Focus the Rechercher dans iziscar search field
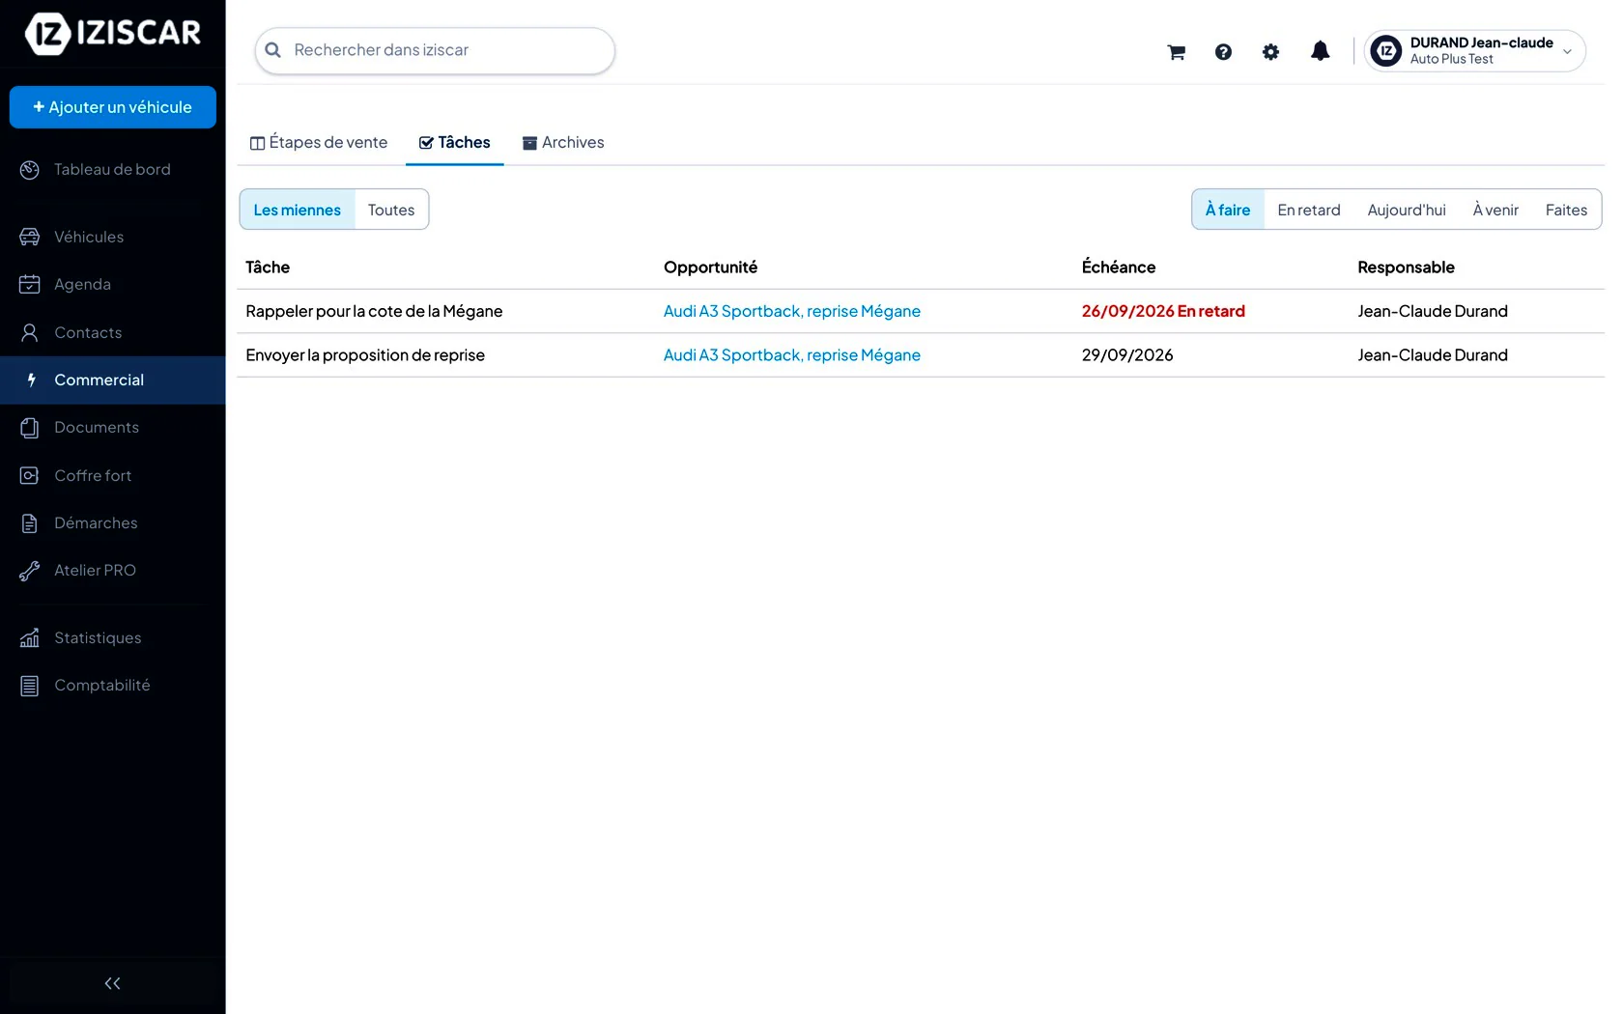 [435, 50]
